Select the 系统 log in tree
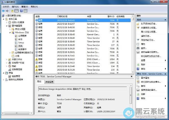Screen dimensions: 169x120 pyautogui.click(x=20, y=46)
